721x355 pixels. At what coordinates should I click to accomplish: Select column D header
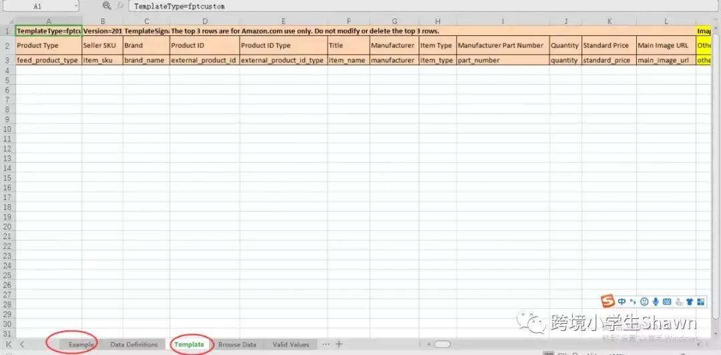pyautogui.click(x=205, y=21)
